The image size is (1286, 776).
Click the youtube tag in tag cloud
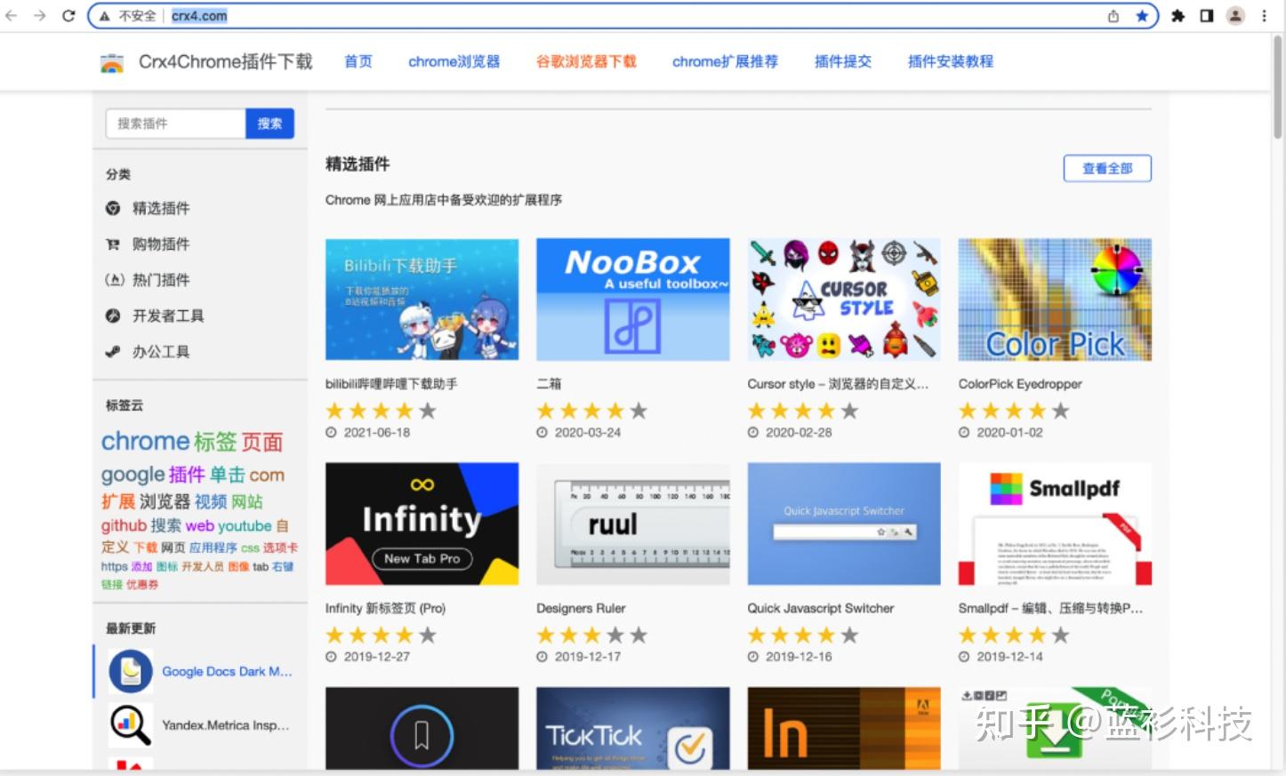pyautogui.click(x=245, y=525)
